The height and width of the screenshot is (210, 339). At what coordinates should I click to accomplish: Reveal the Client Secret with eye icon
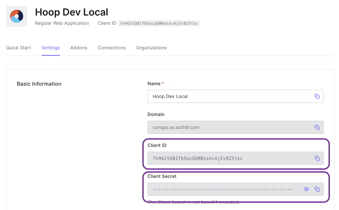point(306,189)
